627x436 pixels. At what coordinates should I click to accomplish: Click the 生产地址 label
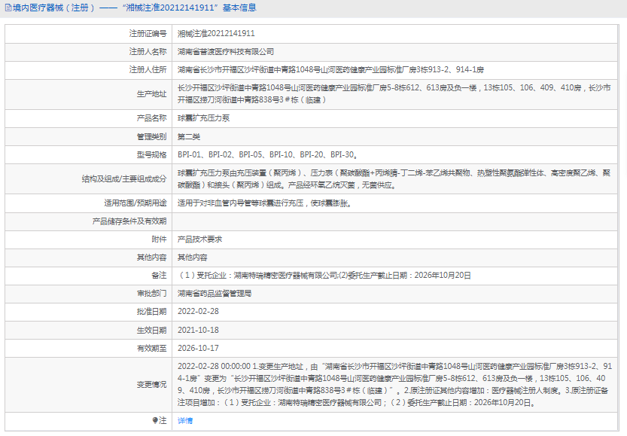point(151,94)
